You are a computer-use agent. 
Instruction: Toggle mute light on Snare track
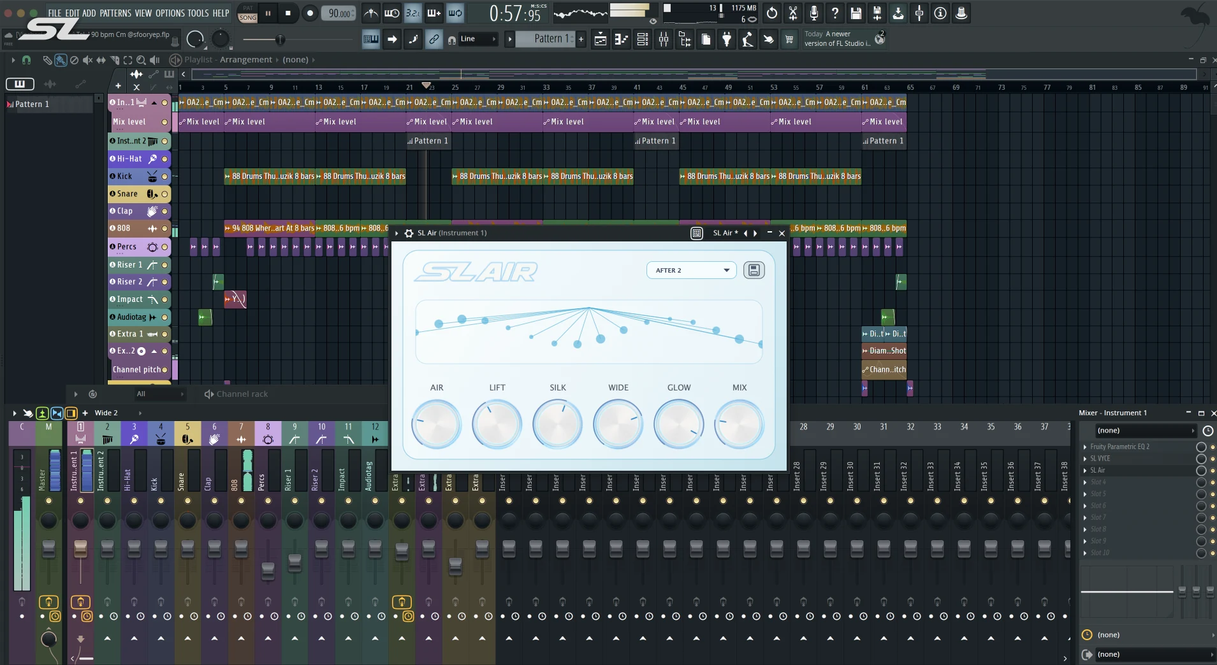[164, 194]
